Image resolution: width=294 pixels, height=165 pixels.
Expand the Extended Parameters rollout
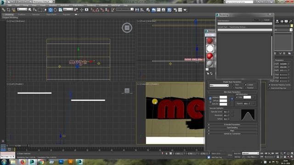coord(232,125)
